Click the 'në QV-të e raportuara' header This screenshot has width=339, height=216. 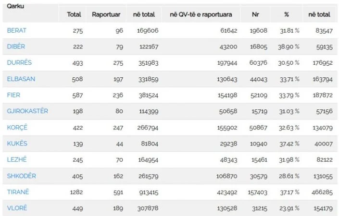point(201,14)
